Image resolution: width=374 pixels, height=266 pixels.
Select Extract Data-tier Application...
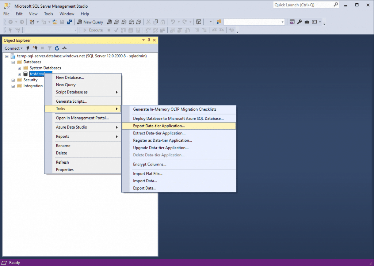coord(179,133)
